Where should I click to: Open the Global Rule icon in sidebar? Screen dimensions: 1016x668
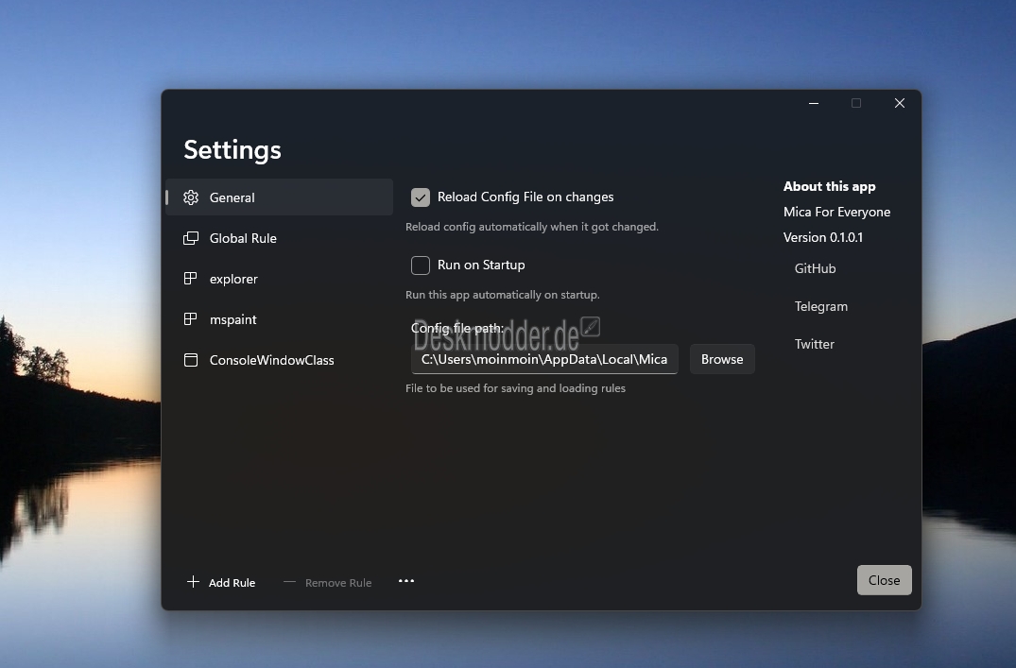coord(191,238)
